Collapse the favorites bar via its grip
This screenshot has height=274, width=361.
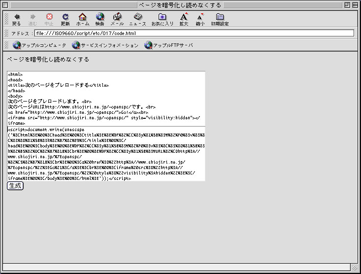pyautogui.click(x=6, y=45)
